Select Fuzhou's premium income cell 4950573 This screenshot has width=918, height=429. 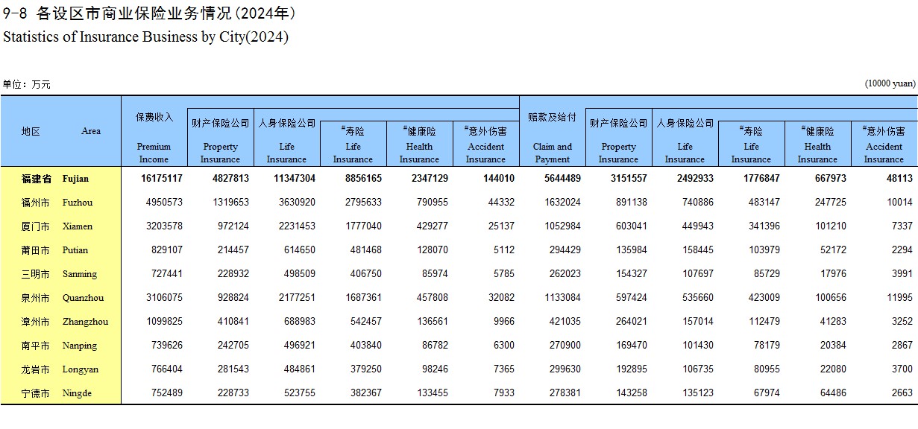(x=163, y=203)
